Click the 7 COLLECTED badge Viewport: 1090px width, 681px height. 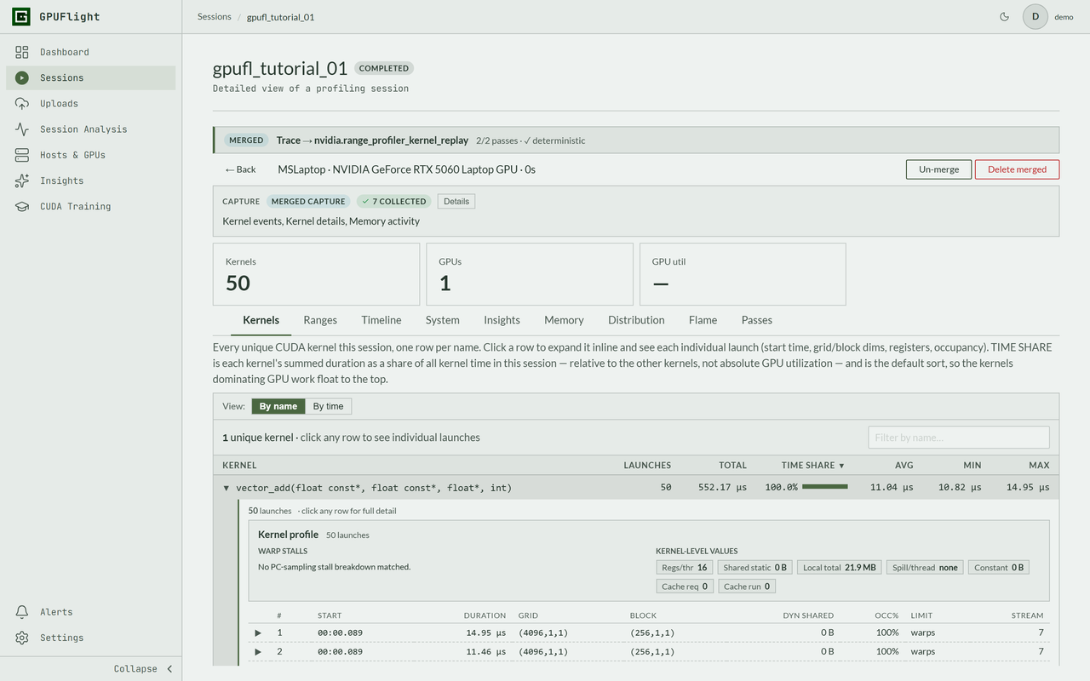click(393, 202)
